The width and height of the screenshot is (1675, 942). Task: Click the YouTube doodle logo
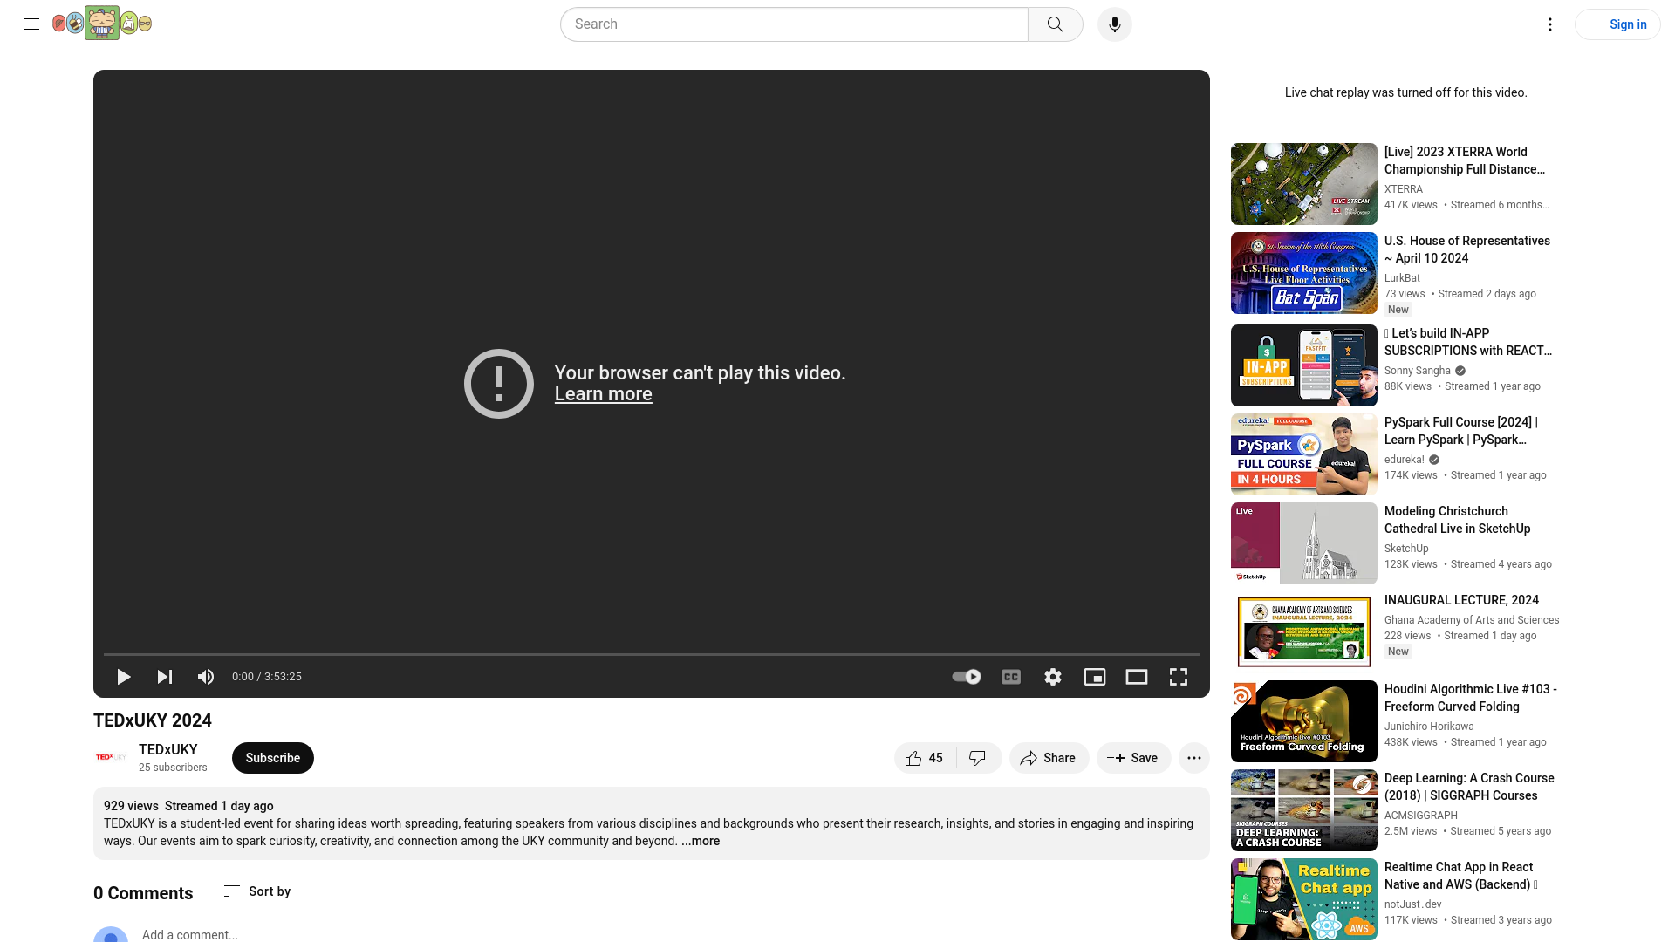pos(102,24)
